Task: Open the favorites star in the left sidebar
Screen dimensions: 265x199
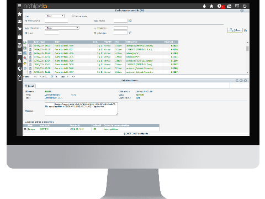Action: (19, 14)
